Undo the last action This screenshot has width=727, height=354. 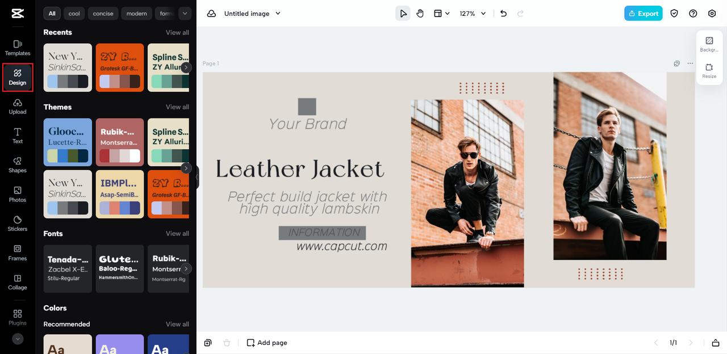coord(503,14)
